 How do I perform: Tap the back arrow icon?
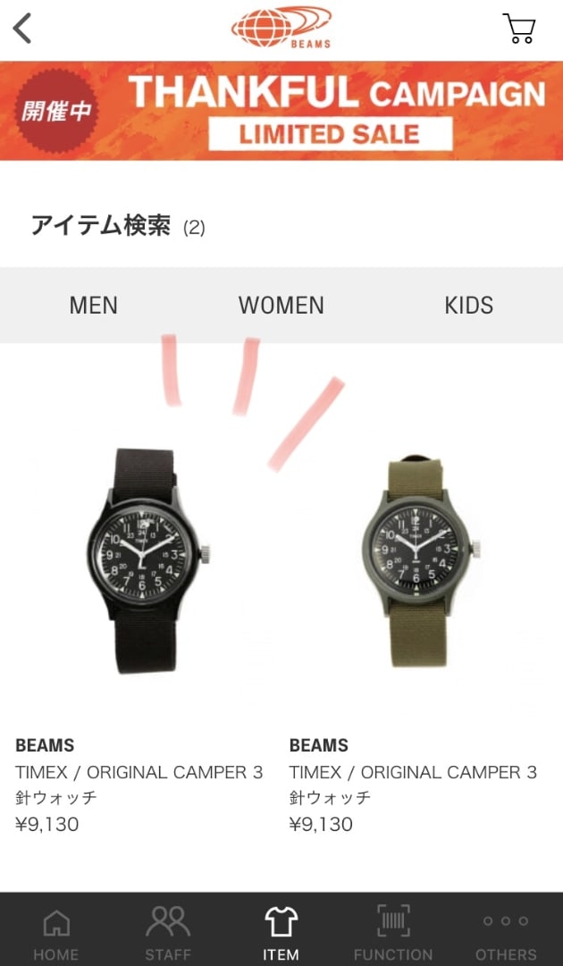tap(22, 29)
